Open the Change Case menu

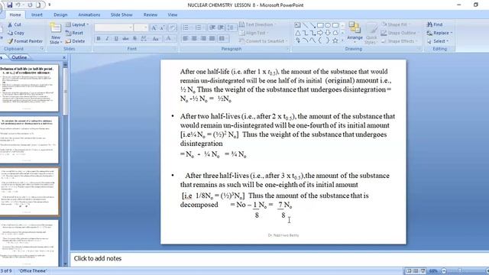coord(156,38)
